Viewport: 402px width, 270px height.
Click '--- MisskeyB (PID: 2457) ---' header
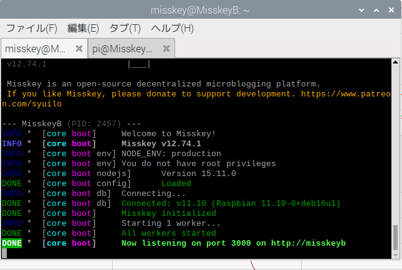point(72,124)
